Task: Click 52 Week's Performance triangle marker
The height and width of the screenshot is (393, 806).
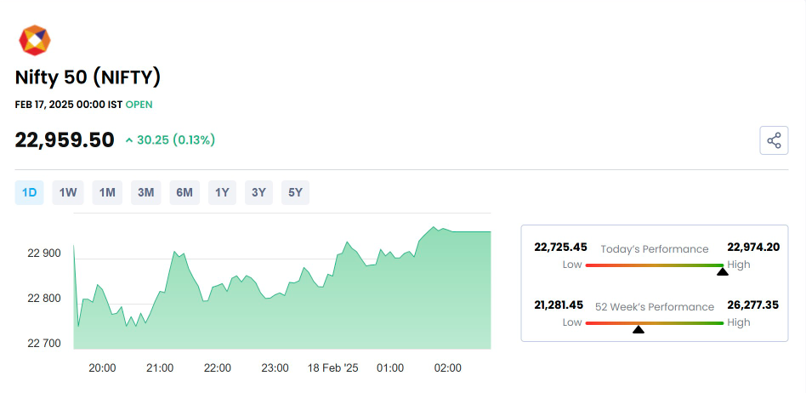Action: pos(639,328)
